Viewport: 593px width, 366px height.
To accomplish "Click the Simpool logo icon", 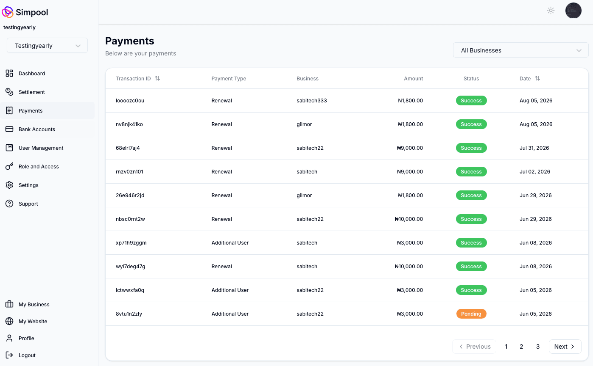I will click(8, 12).
